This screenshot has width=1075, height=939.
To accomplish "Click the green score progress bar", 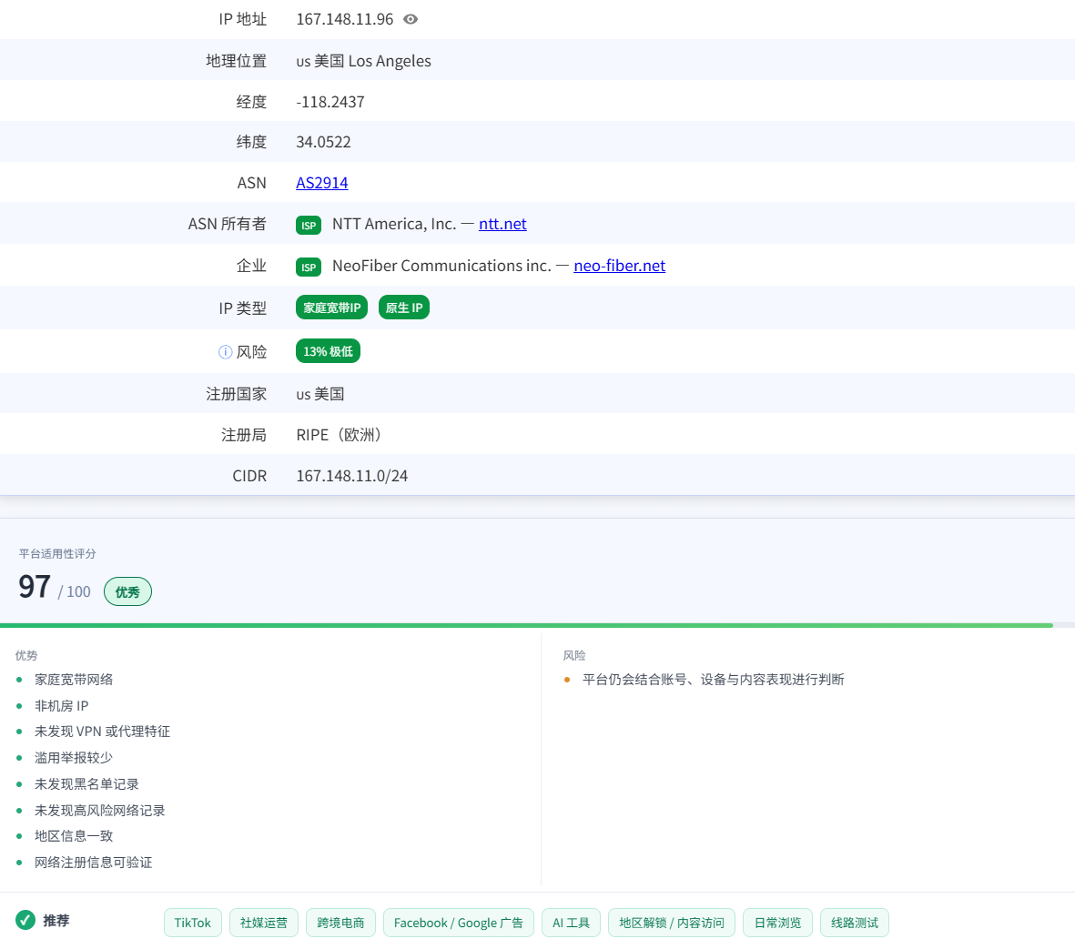I will click(526, 625).
